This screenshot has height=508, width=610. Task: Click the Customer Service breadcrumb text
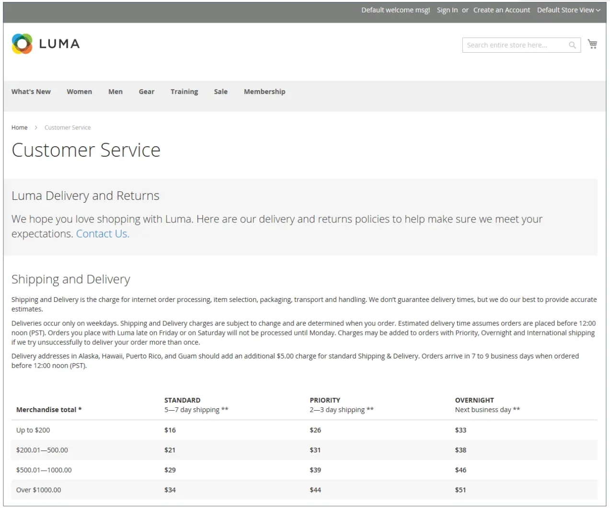68,127
